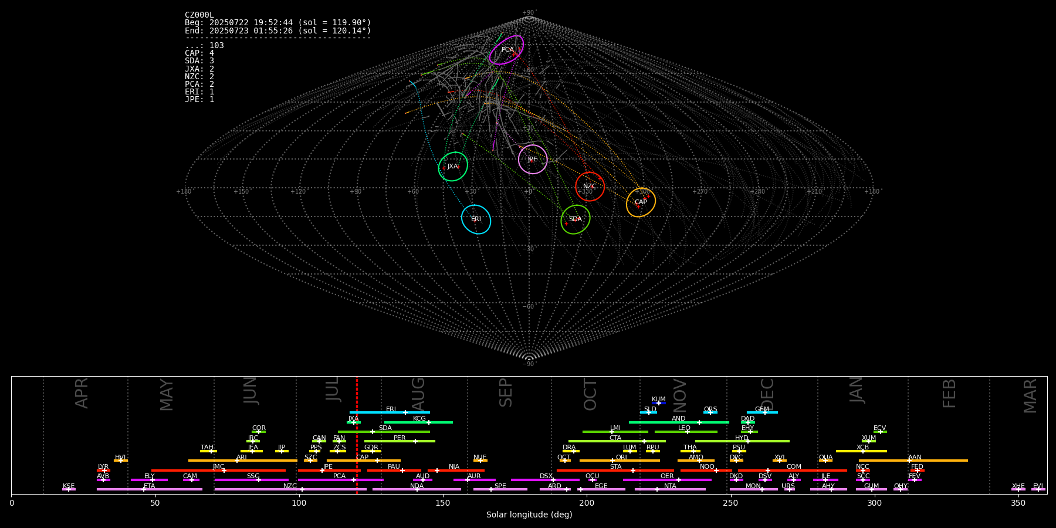1056x528 pixels.
Task: Select the NTA shower bar in timeline
Action: click(670, 489)
